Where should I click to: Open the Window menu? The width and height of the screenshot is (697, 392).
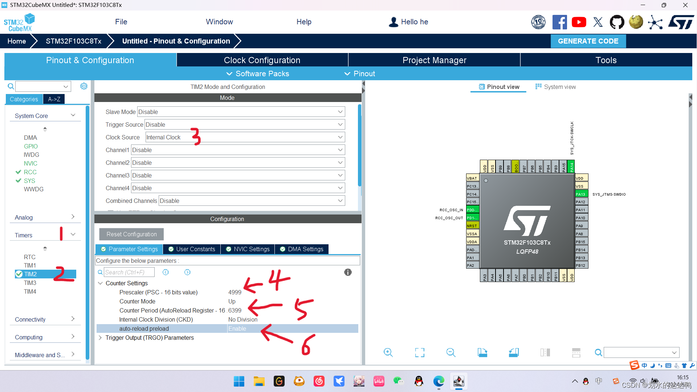(219, 22)
